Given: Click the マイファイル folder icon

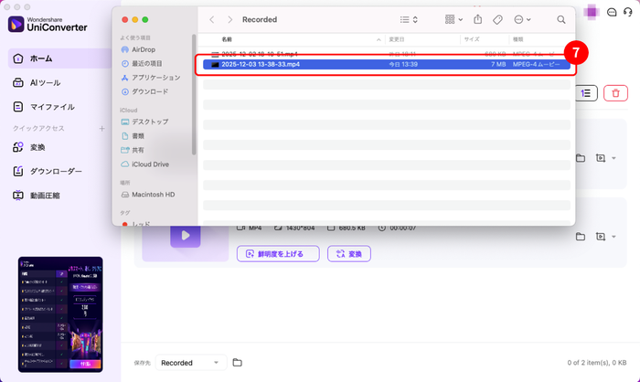Looking at the screenshot, I should [x=18, y=107].
